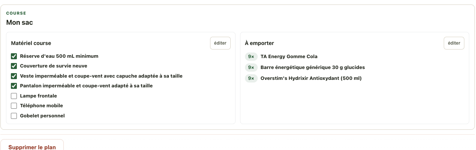Screen dimensions: 476x150
Task: Uncheck Réserve d'eau 500 mL minimum
Action: coord(14,56)
